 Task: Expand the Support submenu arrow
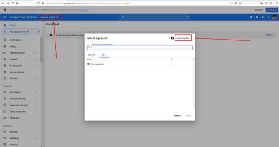click(35, 59)
